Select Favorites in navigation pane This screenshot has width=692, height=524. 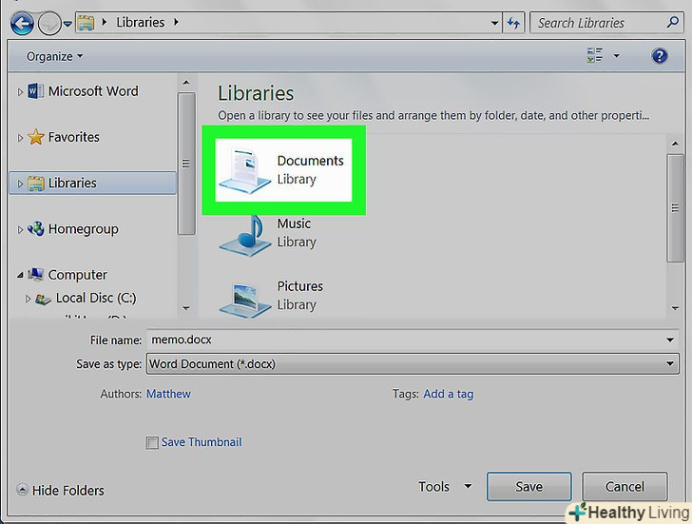click(x=74, y=137)
